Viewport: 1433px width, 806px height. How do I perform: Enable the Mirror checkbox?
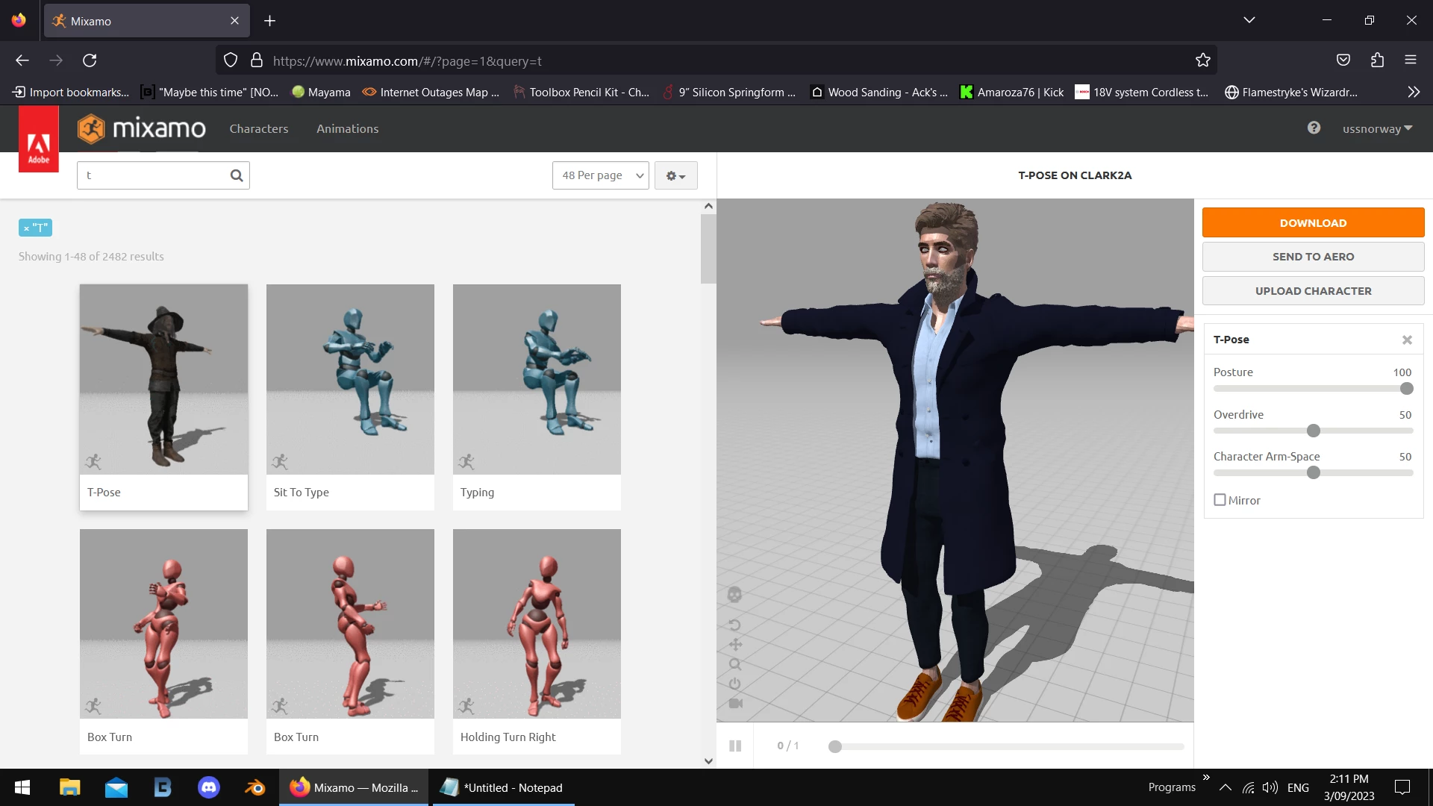(x=1220, y=500)
